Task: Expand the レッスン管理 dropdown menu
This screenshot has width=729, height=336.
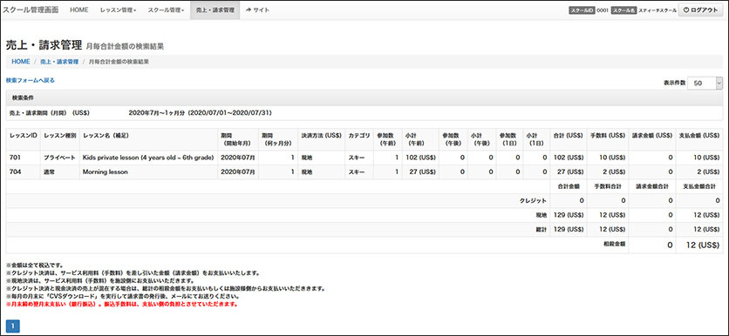Action: [118, 10]
